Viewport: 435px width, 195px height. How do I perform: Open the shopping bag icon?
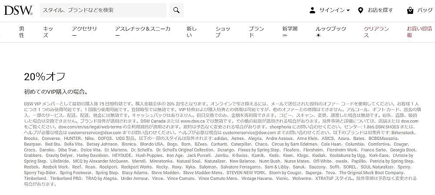(410, 10)
